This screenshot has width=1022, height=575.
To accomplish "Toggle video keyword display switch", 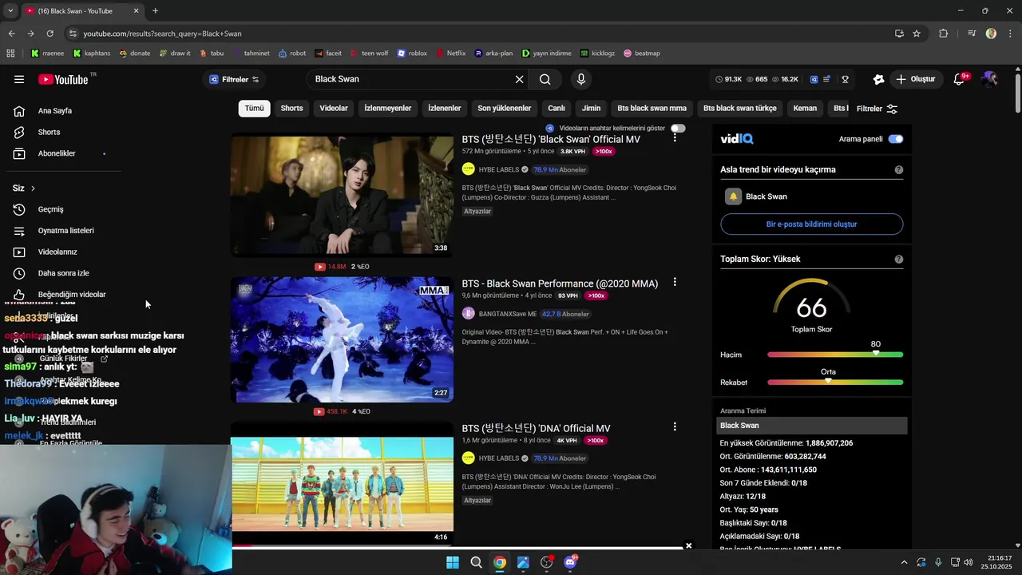I will [x=678, y=128].
